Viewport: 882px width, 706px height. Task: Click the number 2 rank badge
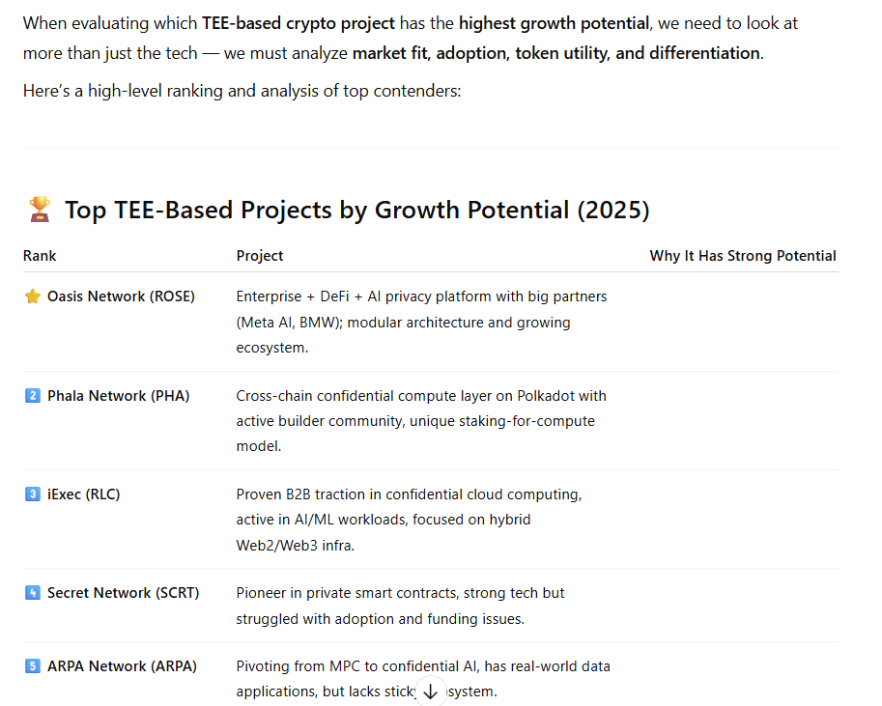click(x=33, y=395)
